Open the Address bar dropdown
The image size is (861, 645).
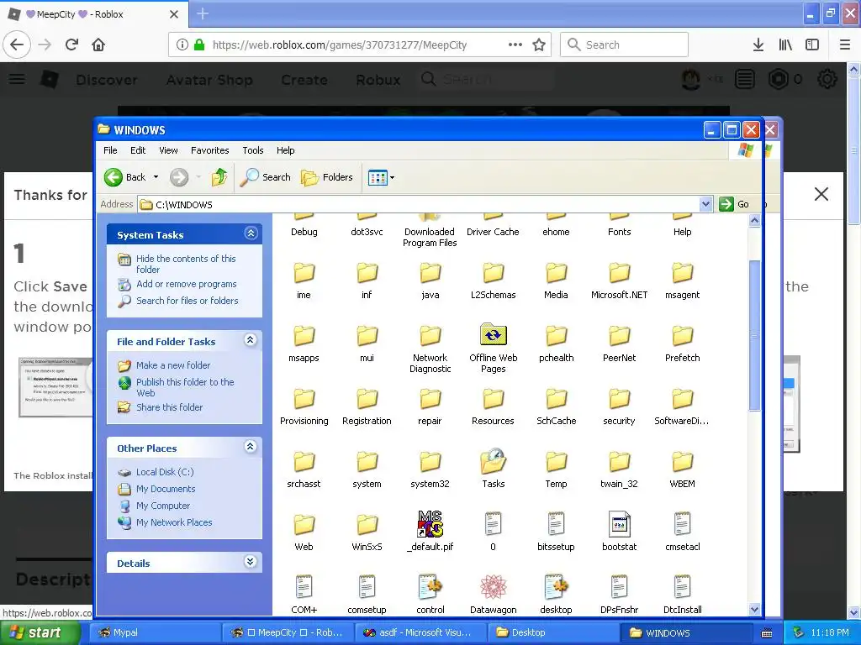coord(705,205)
